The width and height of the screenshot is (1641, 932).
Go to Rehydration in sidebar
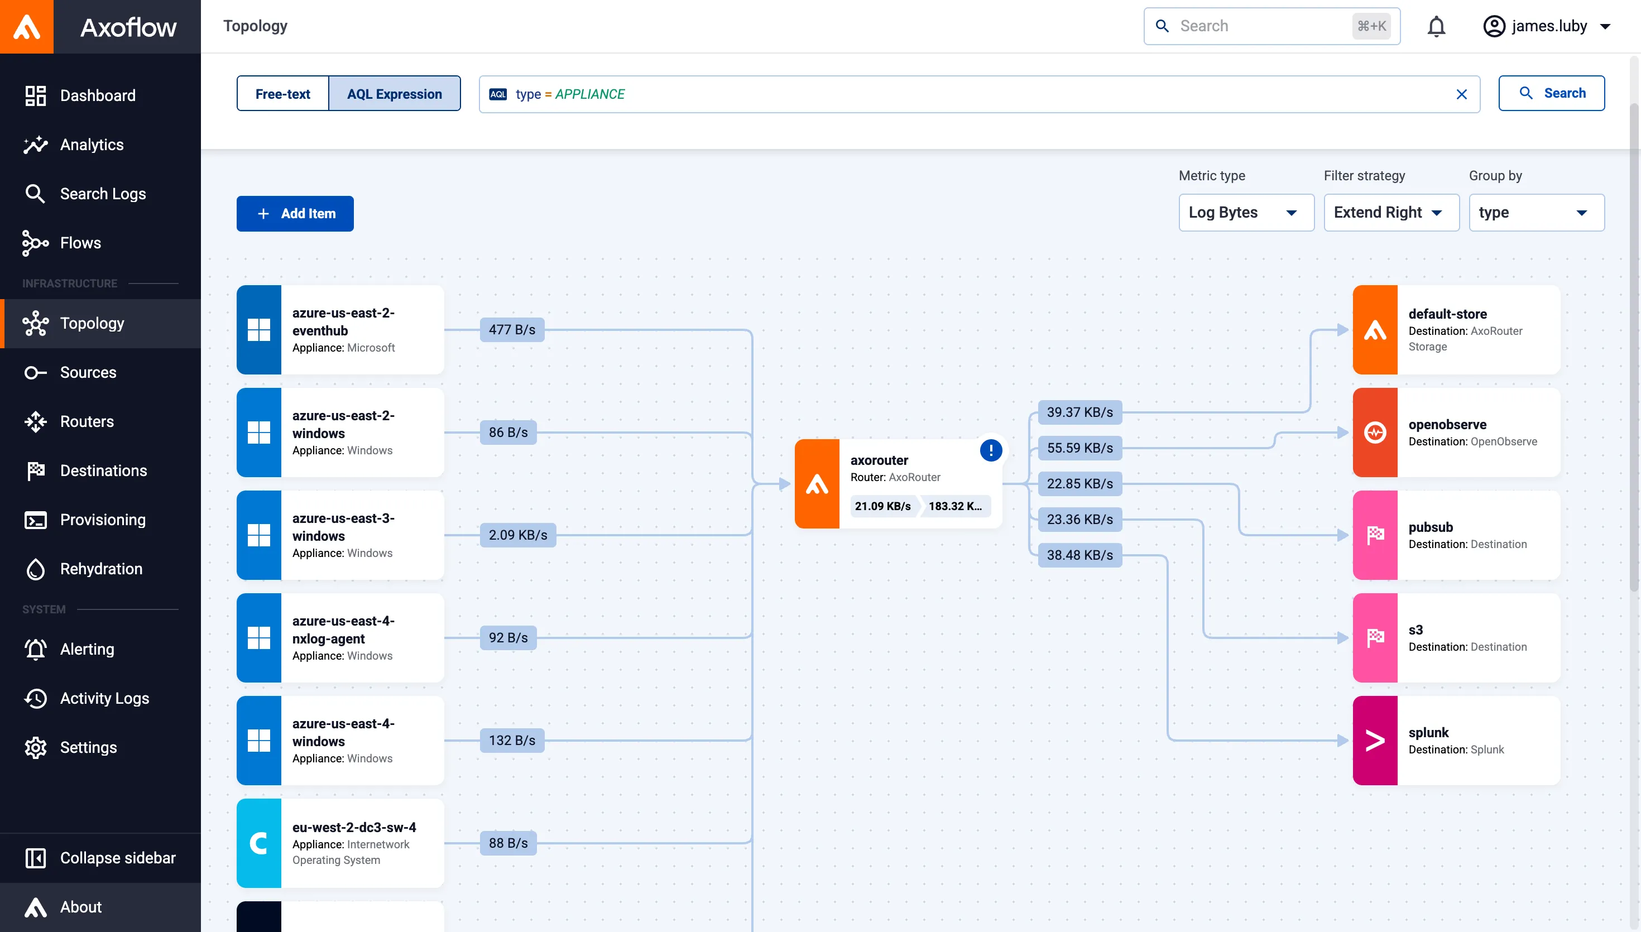point(100,569)
